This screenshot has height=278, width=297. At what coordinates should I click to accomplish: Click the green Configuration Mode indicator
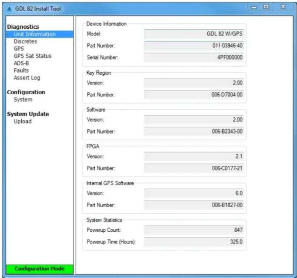coord(40,269)
